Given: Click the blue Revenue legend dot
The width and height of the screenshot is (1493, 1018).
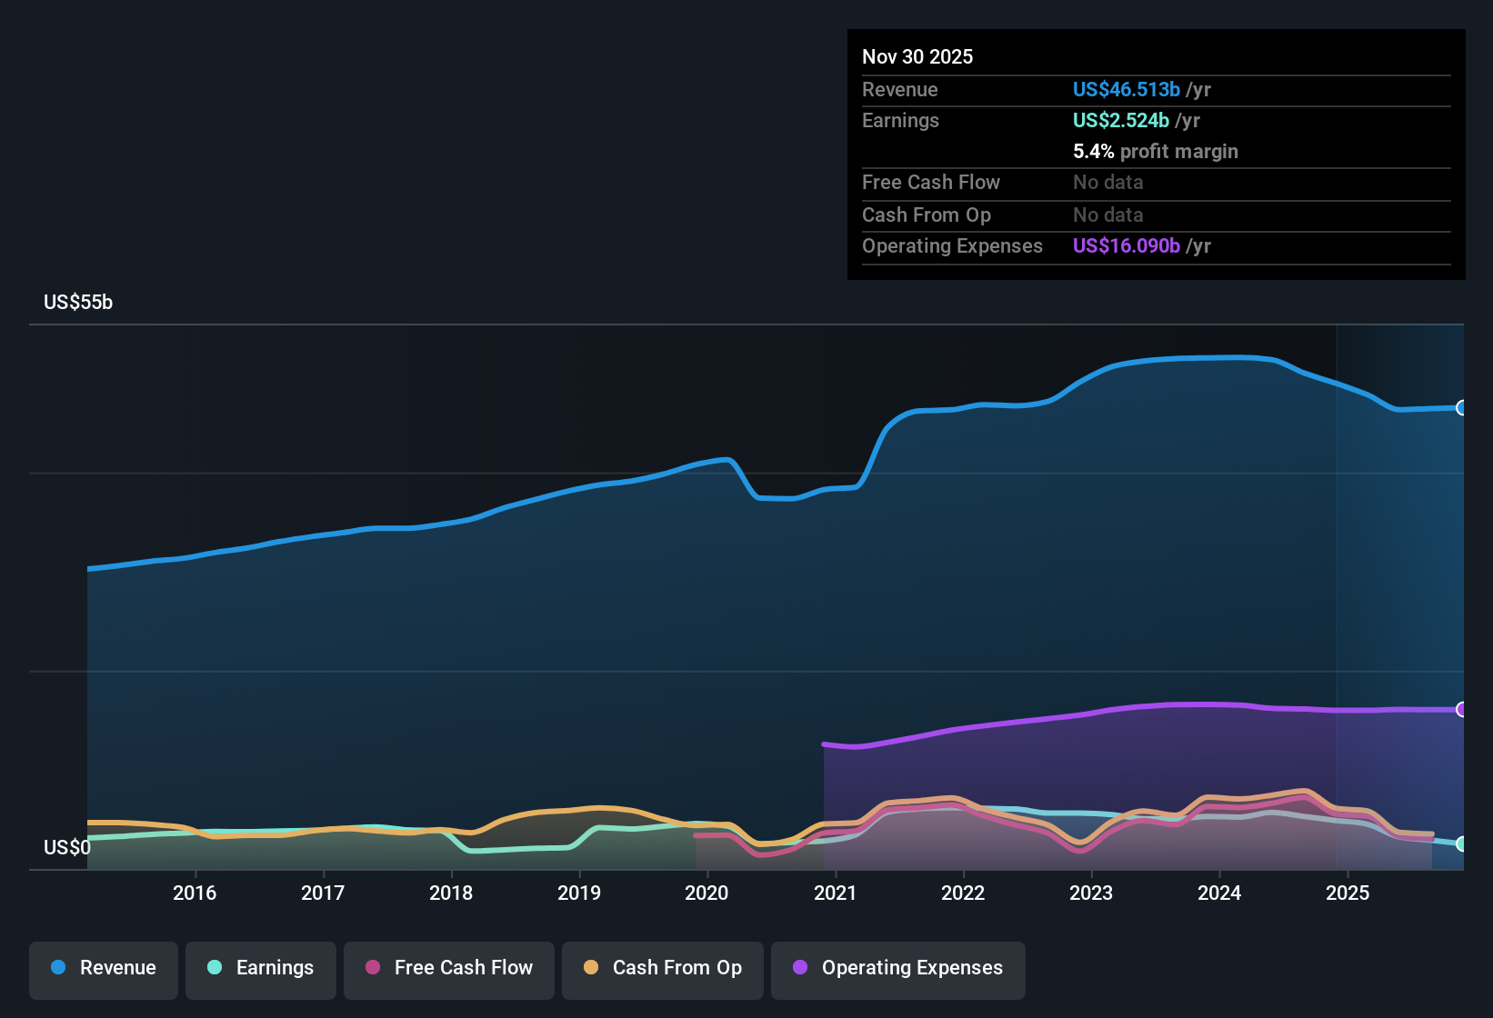Looking at the screenshot, I should click(x=57, y=968).
